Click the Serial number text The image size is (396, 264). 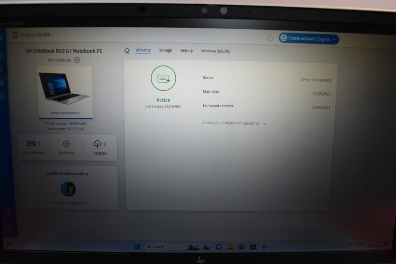tap(66, 129)
